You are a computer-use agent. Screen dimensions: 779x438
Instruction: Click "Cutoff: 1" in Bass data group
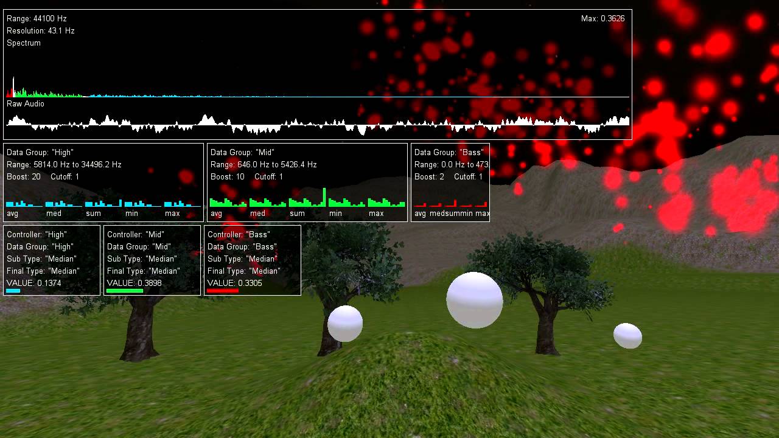pos(469,177)
